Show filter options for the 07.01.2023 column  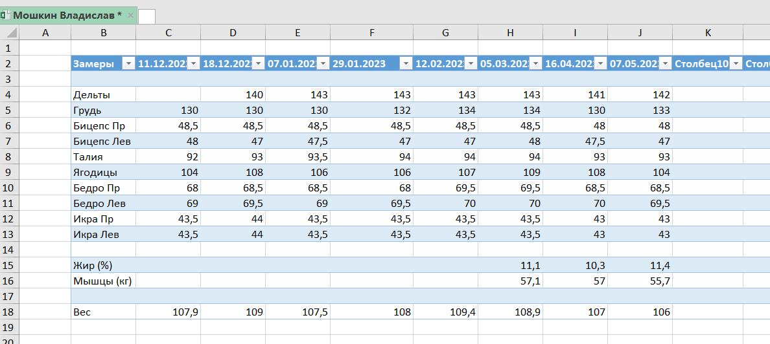tap(323, 63)
